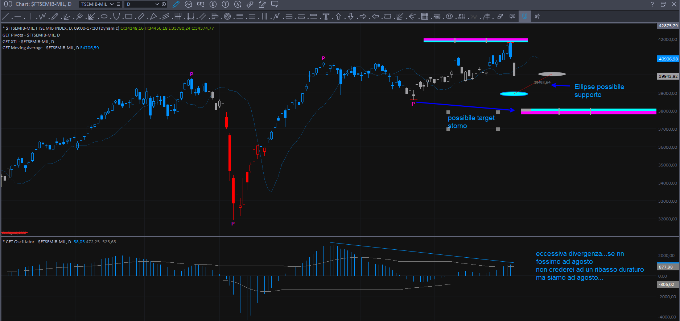The image size is (680, 321).
Task: Click the eraser tool icon
Action: (500, 16)
